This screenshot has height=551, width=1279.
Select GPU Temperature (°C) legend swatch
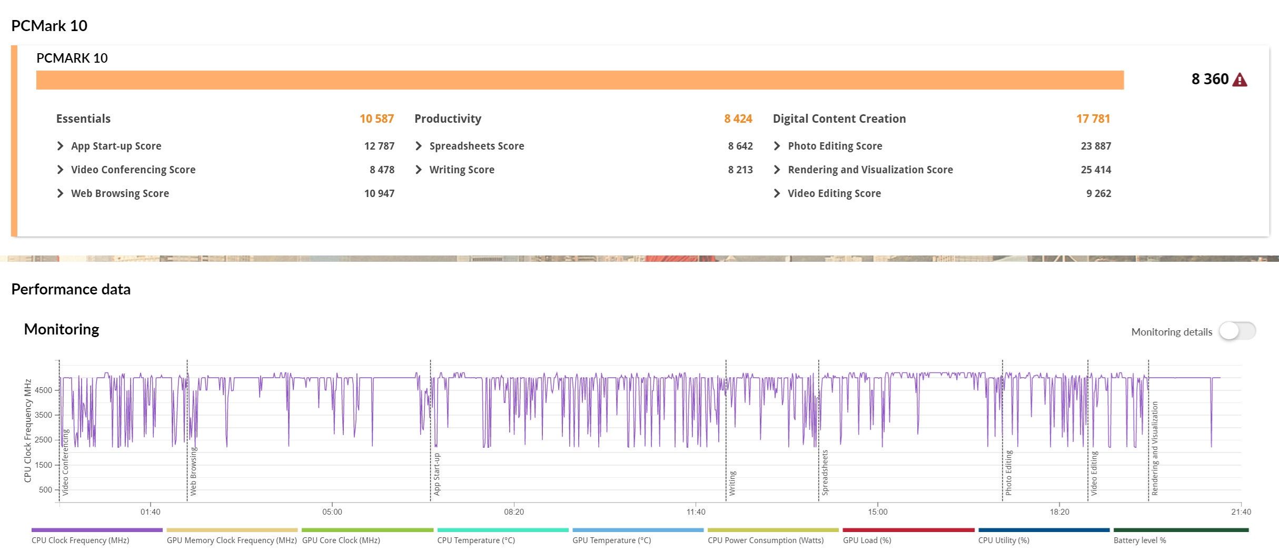638,530
